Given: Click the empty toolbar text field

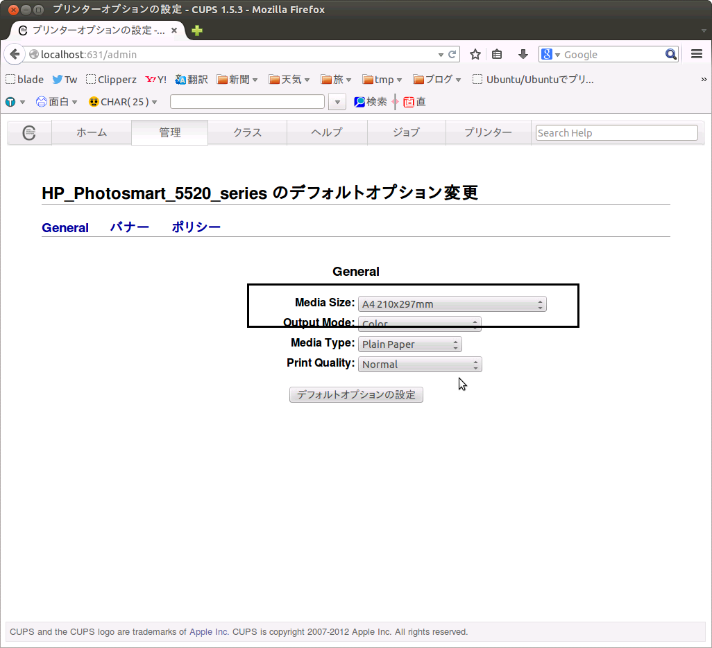Looking at the screenshot, I should 248,102.
